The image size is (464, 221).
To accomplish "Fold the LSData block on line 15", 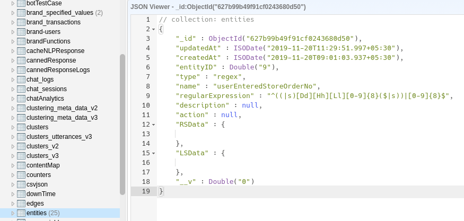I will click(x=153, y=153).
